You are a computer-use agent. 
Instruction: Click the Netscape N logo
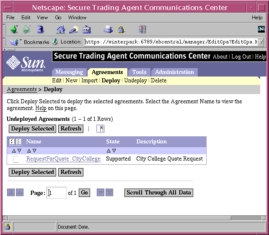tap(261, 29)
